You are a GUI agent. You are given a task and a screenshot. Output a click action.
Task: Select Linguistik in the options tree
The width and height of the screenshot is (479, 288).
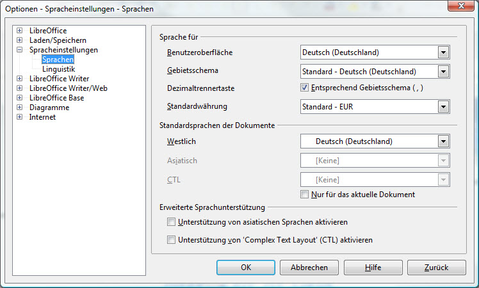[59, 69]
